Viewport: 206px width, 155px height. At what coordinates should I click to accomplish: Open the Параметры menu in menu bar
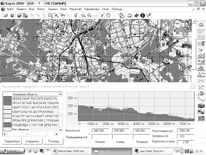point(92,9)
